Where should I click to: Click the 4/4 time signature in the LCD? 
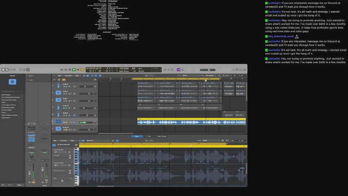pyautogui.click(x=133, y=69)
